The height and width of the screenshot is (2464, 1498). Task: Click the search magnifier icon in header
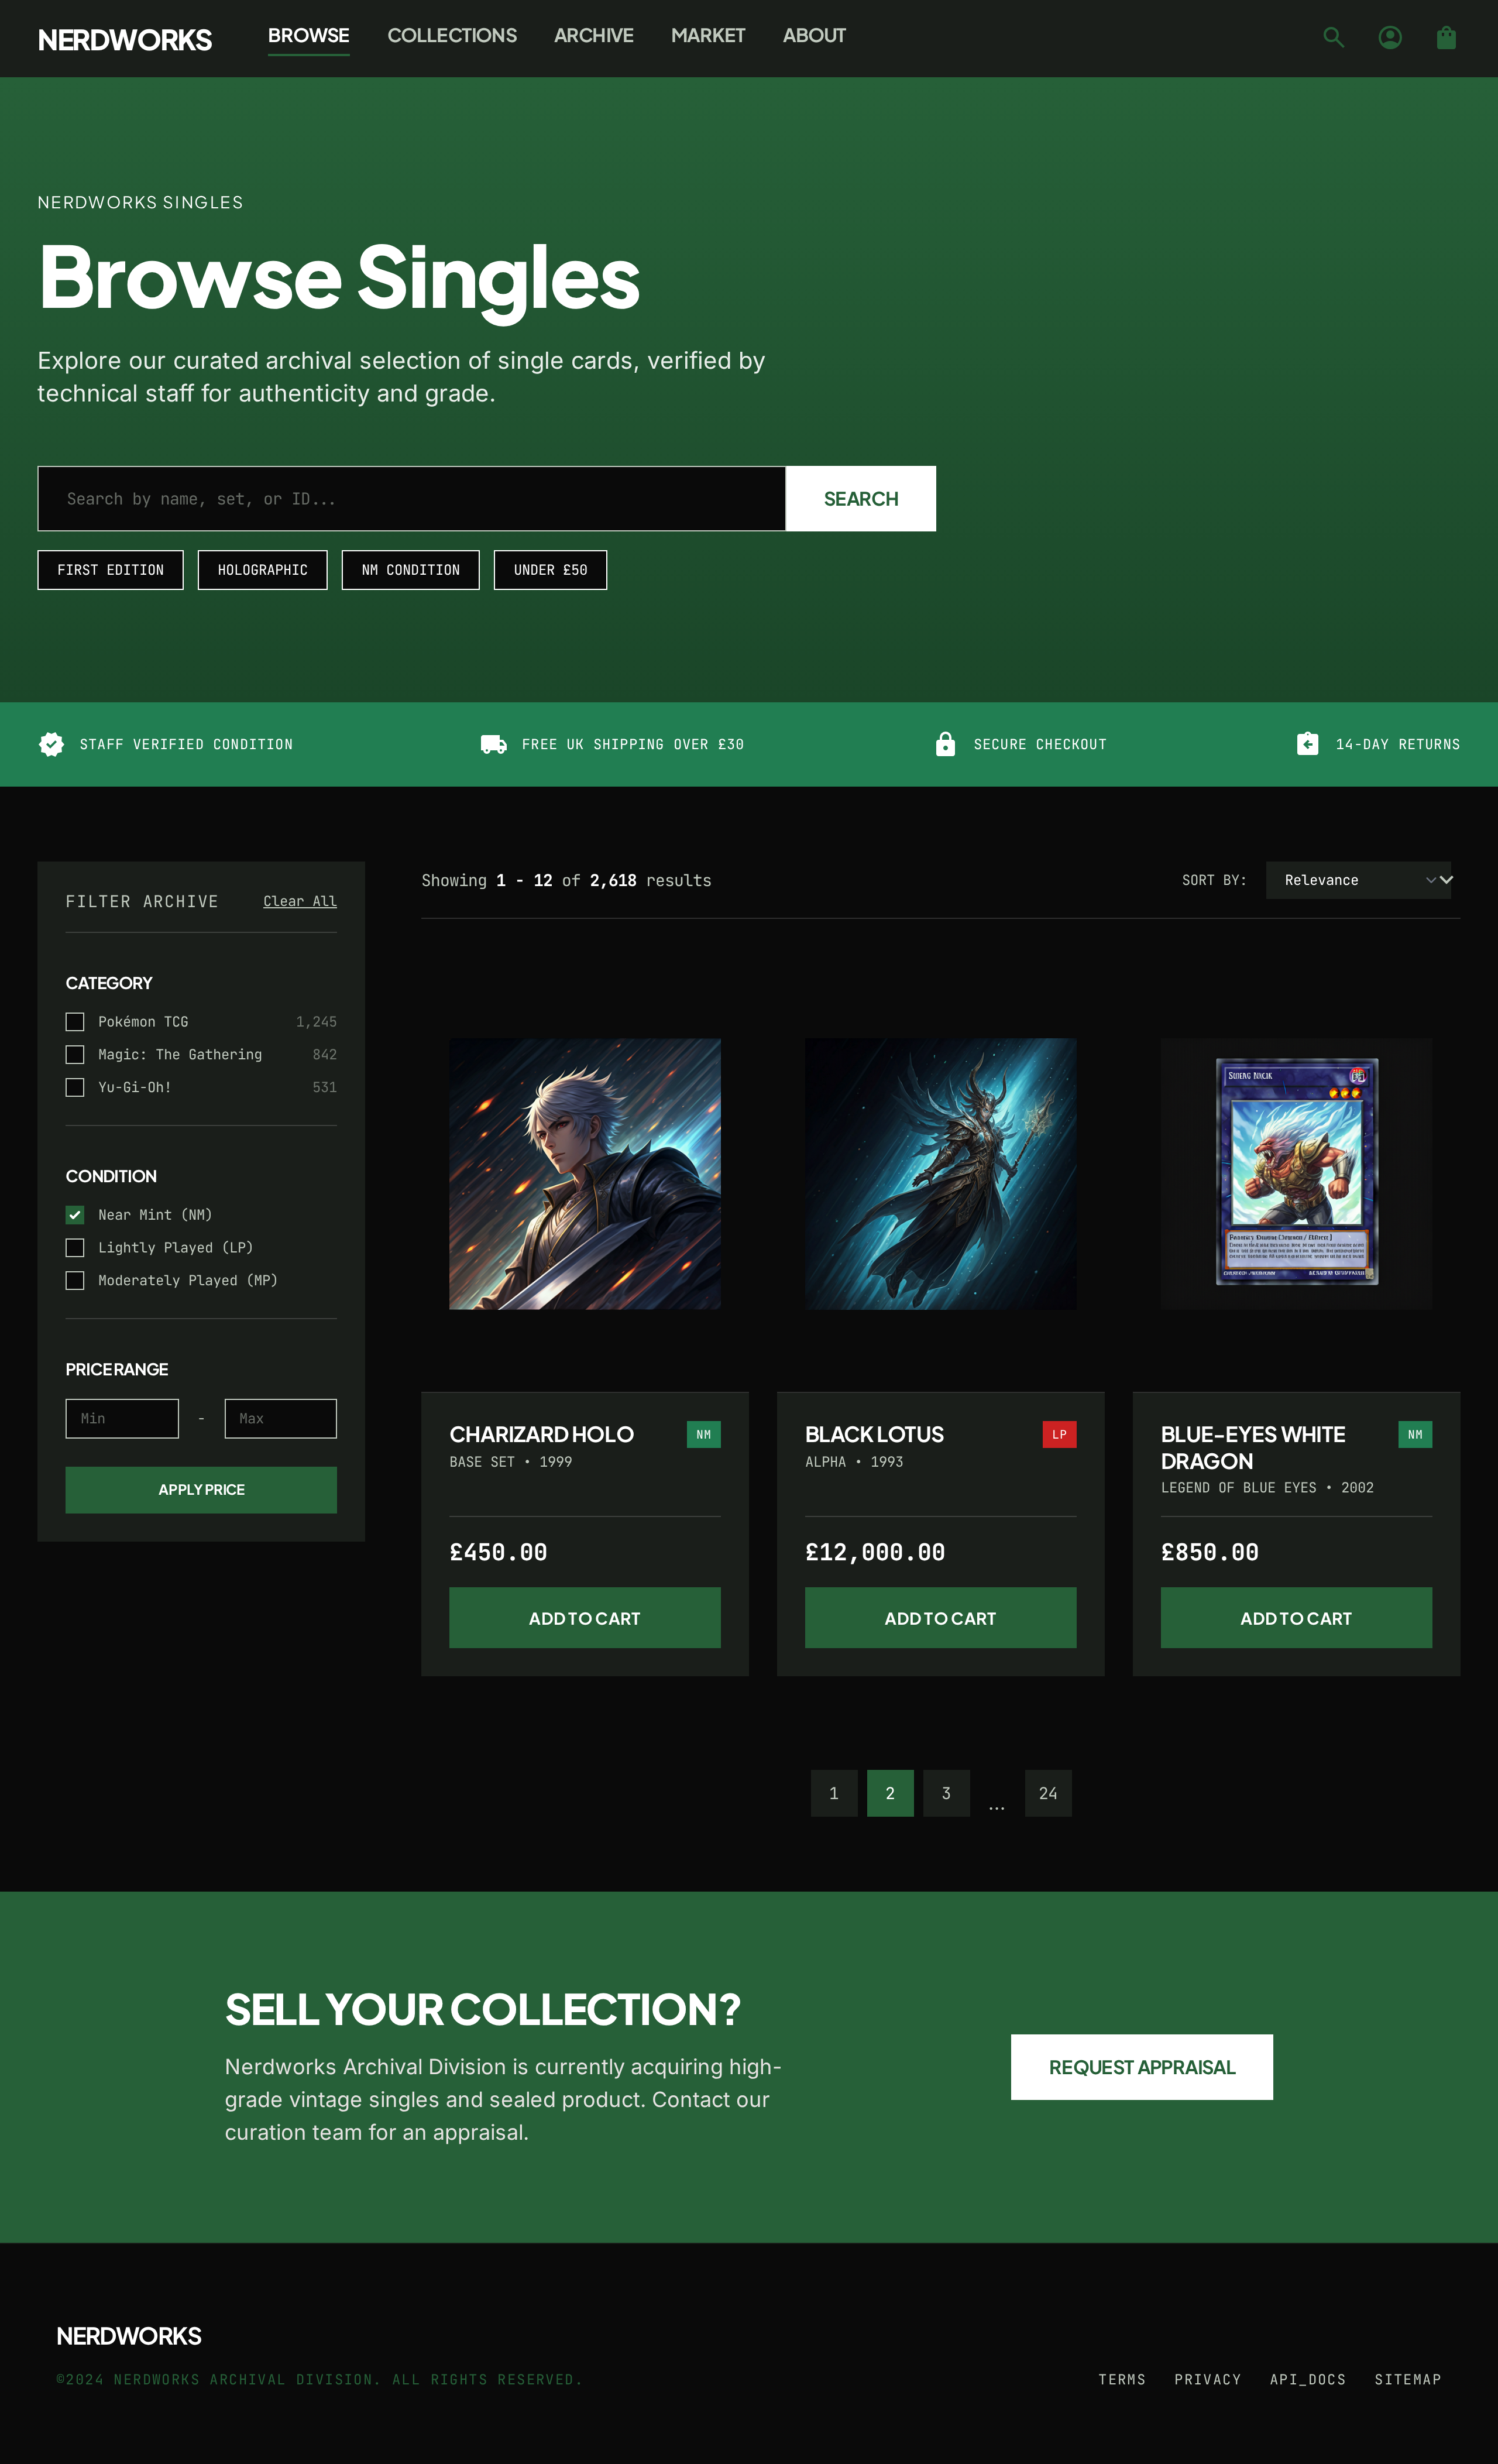coord(1333,37)
